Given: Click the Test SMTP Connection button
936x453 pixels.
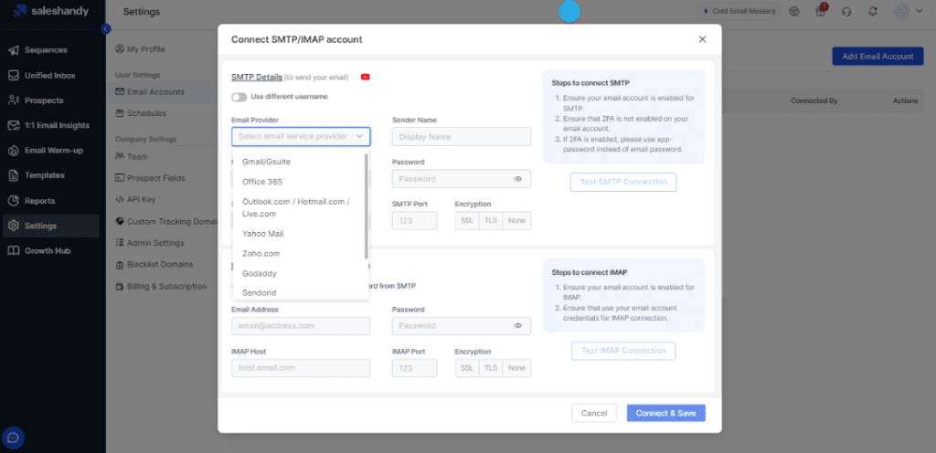Looking at the screenshot, I should pos(623,182).
